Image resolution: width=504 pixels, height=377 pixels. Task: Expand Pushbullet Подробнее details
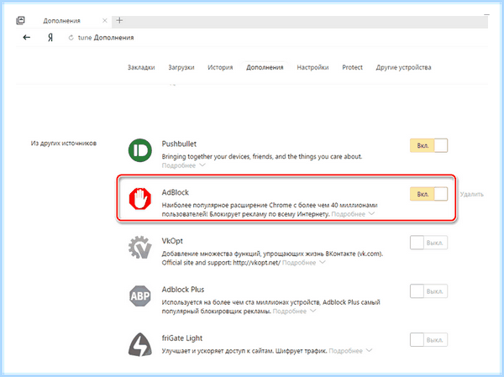click(x=183, y=165)
